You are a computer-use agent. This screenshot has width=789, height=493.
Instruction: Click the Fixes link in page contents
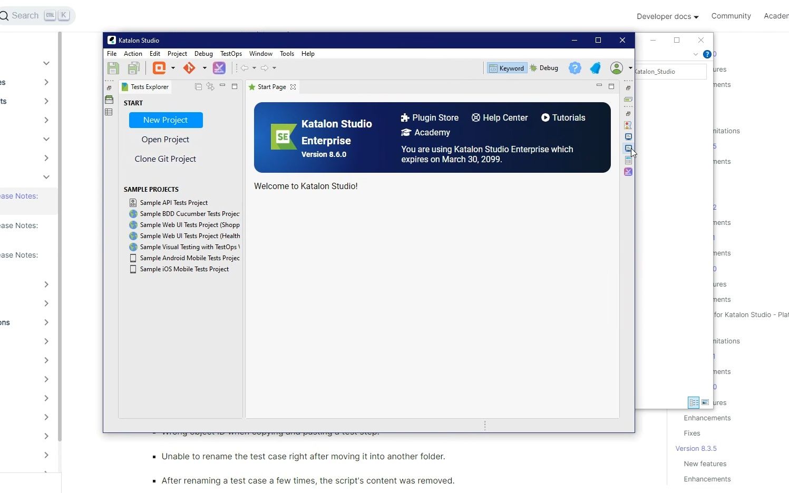click(x=692, y=433)
